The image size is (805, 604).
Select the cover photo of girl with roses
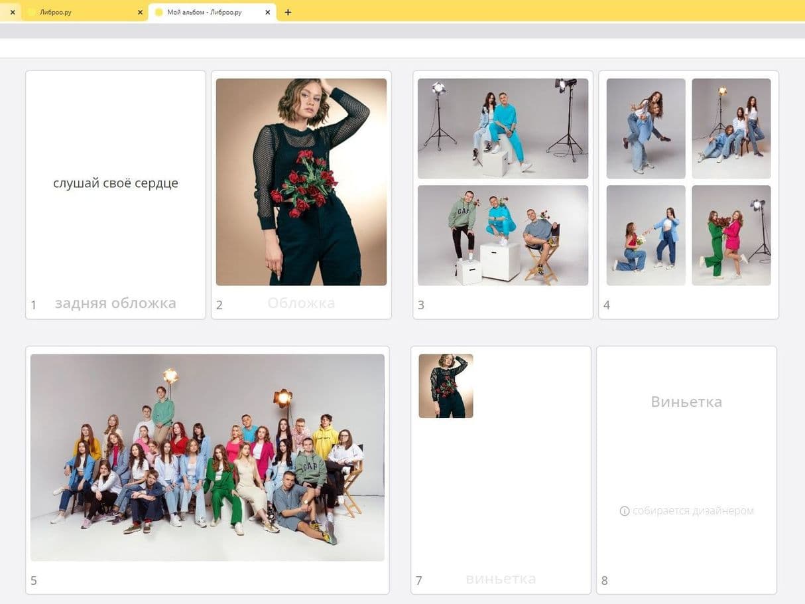(301, 182)
